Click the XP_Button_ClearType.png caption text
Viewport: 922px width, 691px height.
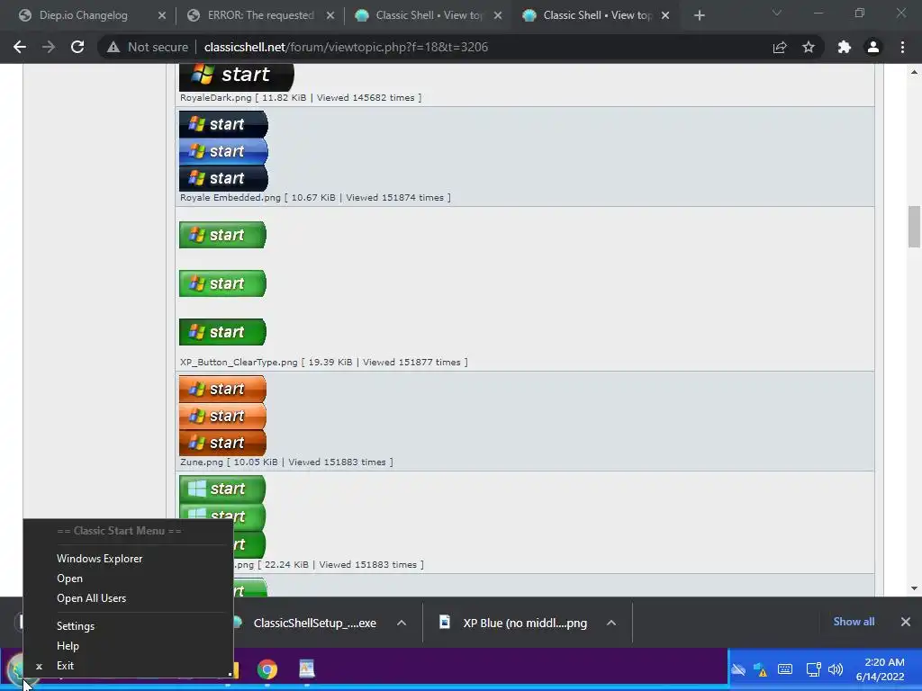point(324,362)
